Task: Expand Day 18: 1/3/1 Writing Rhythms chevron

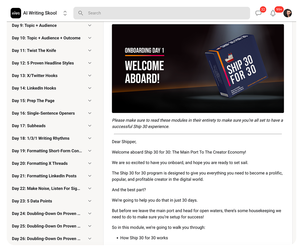Action: click(x=90, y=138)
